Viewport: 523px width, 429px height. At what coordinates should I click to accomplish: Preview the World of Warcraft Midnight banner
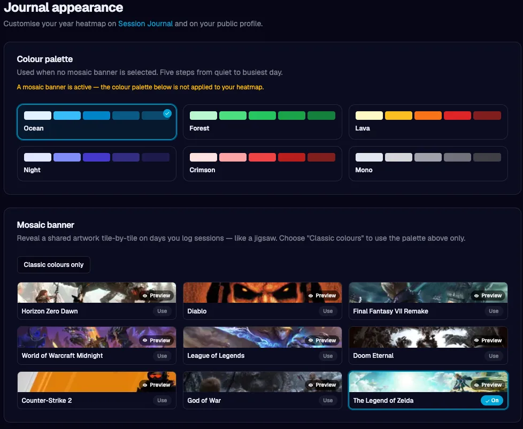(157, 340)
